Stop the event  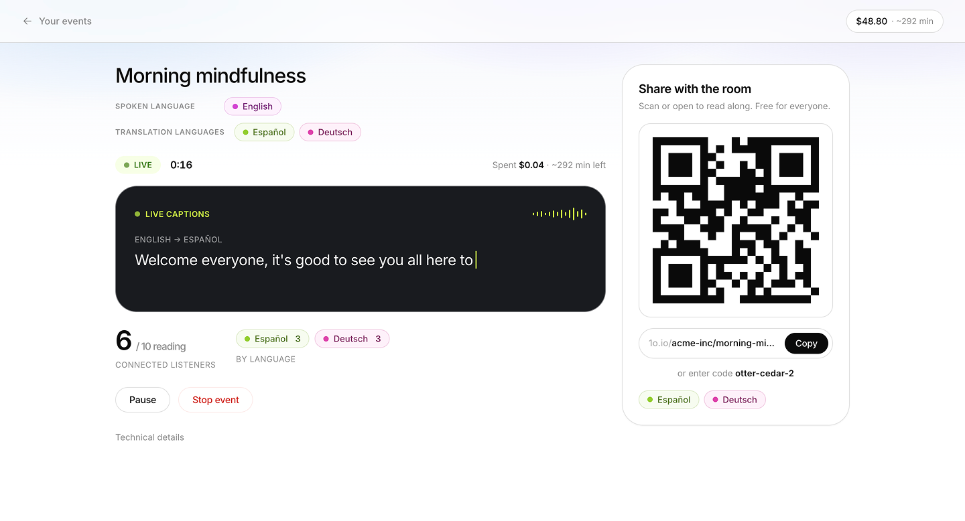pyautogui.click(x=216, y=400)
